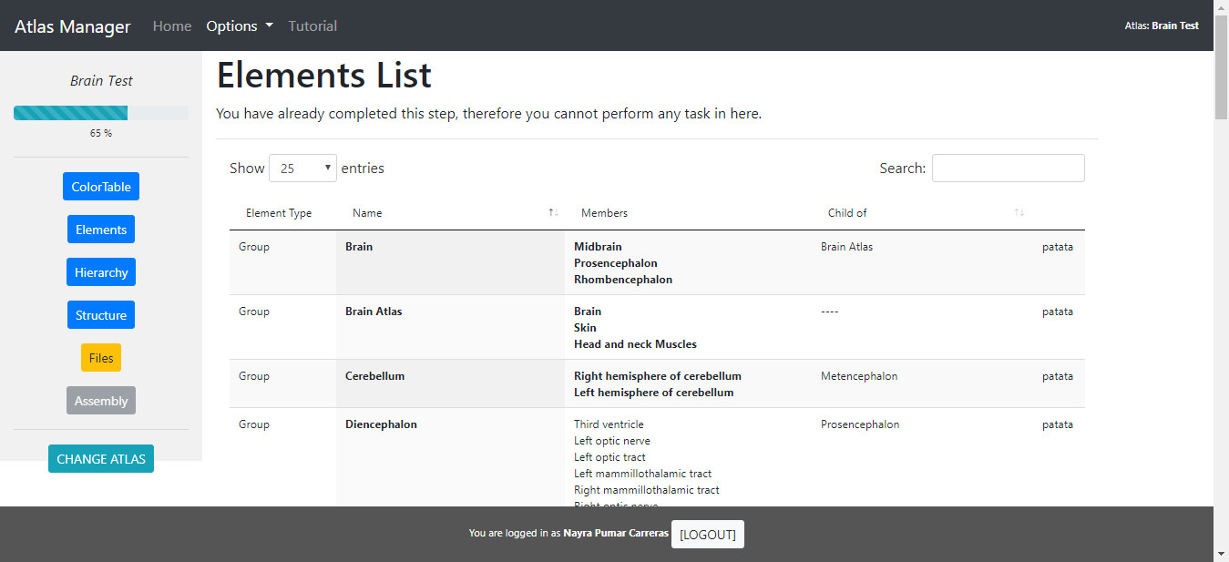Go to the Hierarchy step
Viewport: 1229px width, 562px height.
point(101,272)
